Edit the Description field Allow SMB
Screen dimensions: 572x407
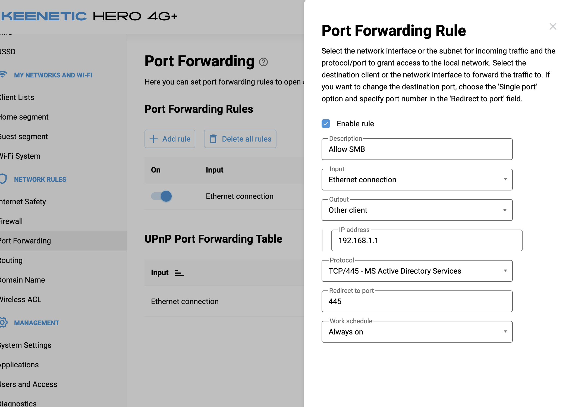click(x=417, y=149)
